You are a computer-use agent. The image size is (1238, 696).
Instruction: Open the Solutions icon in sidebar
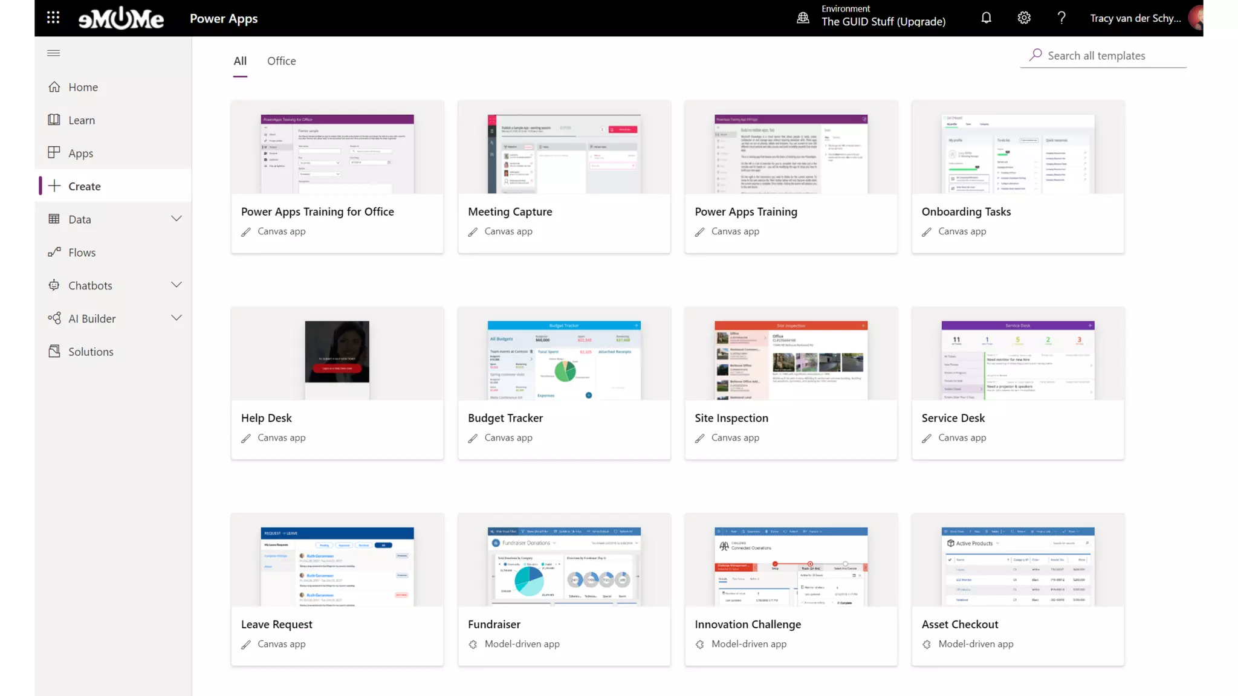coord(54,351)
